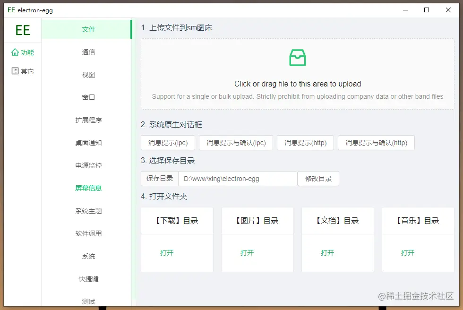Open the 测试 menu item
Viewport: 463px width, 310px height.
88,301
